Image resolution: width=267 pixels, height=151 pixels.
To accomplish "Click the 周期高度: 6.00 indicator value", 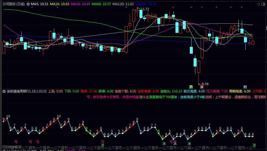I will (x=240, y=91).
